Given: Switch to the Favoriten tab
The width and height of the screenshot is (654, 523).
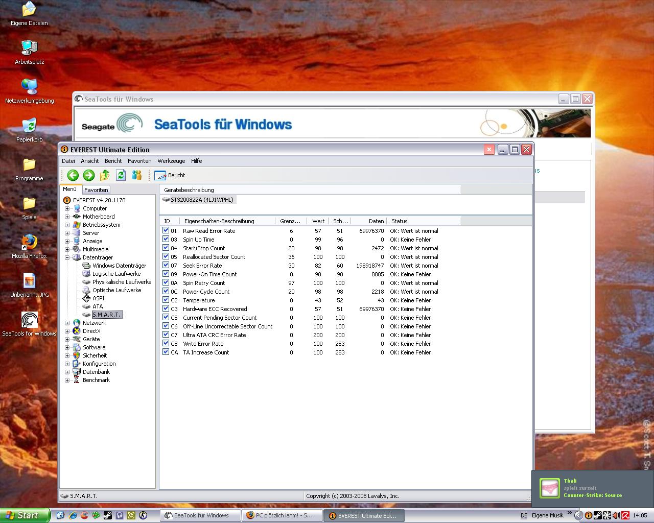Looking at the screenshot, I should click(96, 190).
